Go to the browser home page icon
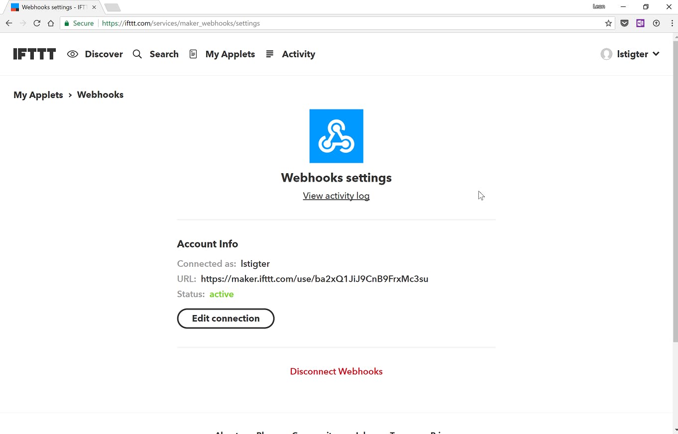Screen dimensions: 678x434 pyautogui.click(x=51, y=23)
